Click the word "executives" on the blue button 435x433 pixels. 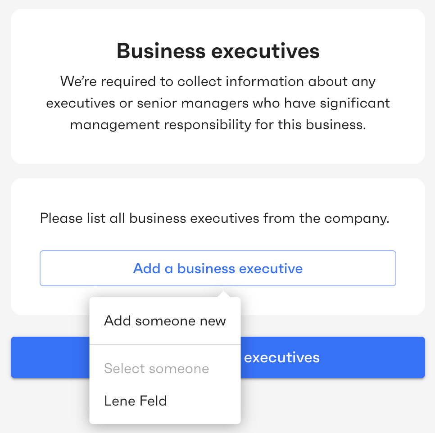282,357
